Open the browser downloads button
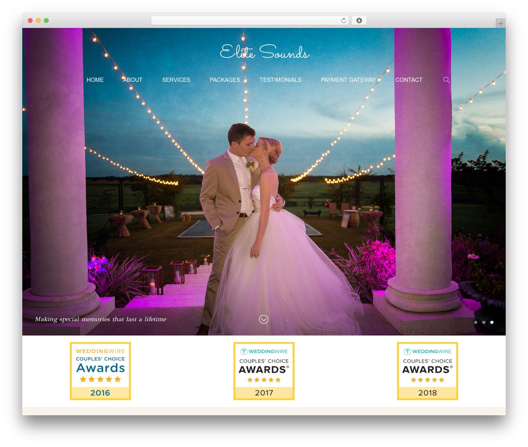Image resolution: width=528 pixels, height=447 pixels. 359,21
